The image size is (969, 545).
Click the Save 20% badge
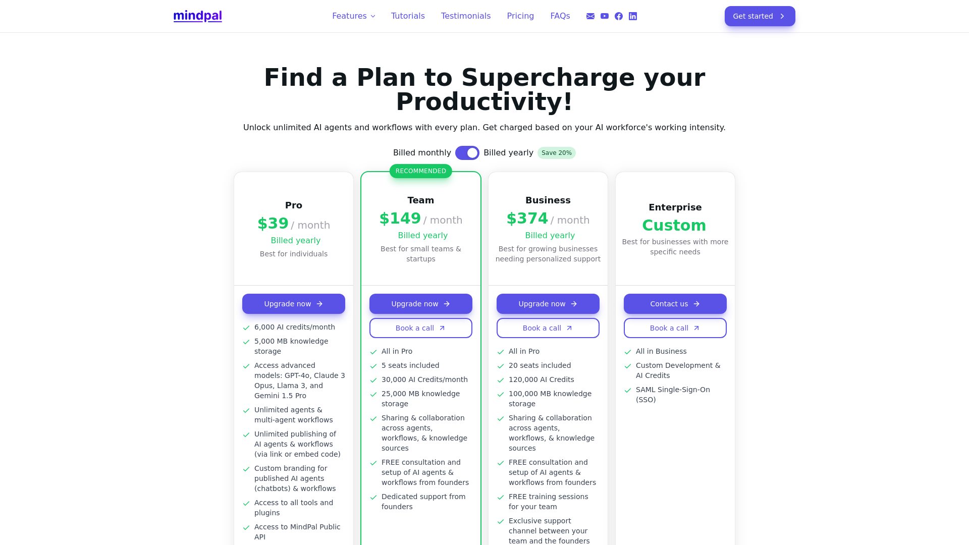pyautogui.click(x=556, y=152)
